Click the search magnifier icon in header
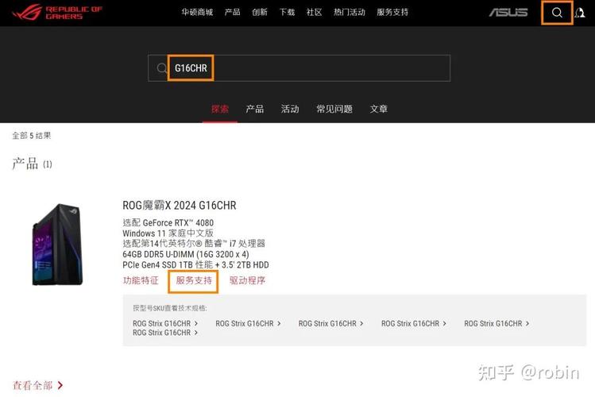Image resolution: width=595 pixels, height=397 pixels. click(x=557, y=13)
